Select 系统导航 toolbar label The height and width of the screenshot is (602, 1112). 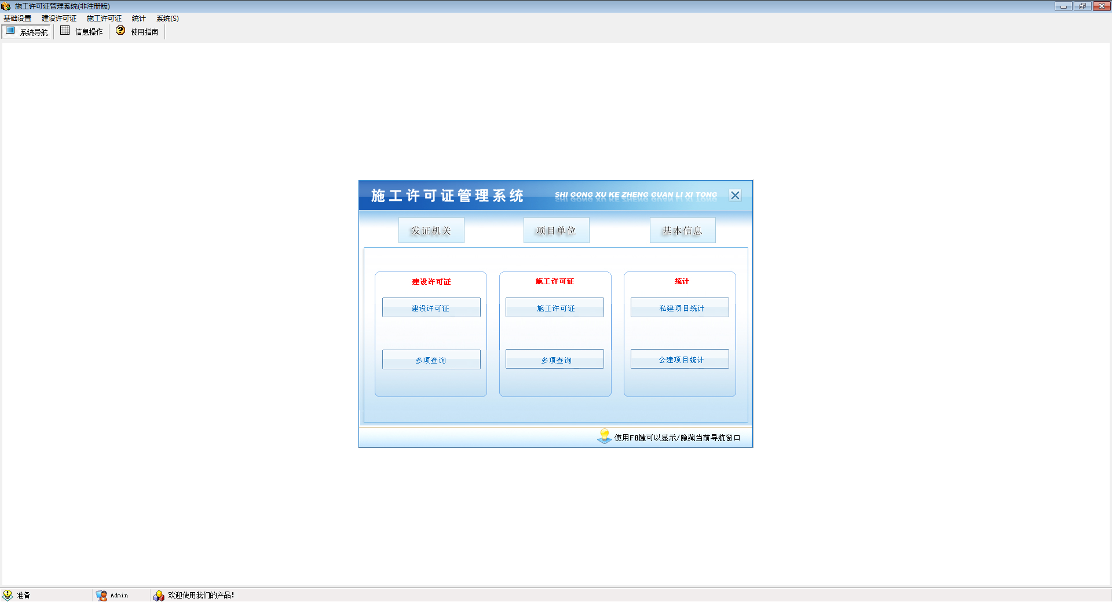[34, 32]
